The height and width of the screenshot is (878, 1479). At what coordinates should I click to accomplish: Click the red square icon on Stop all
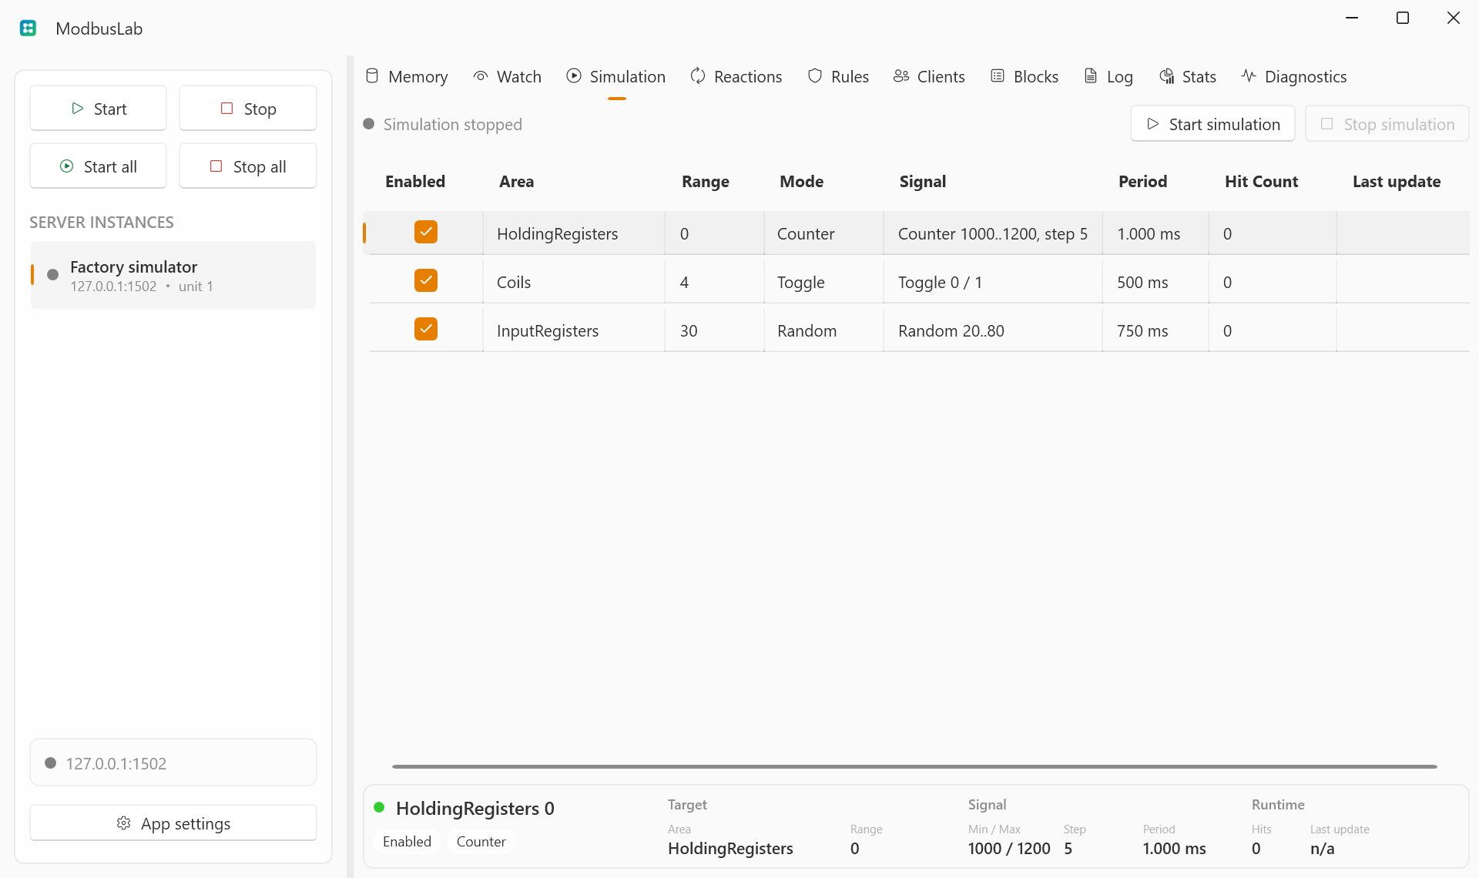tap(216, 166)
